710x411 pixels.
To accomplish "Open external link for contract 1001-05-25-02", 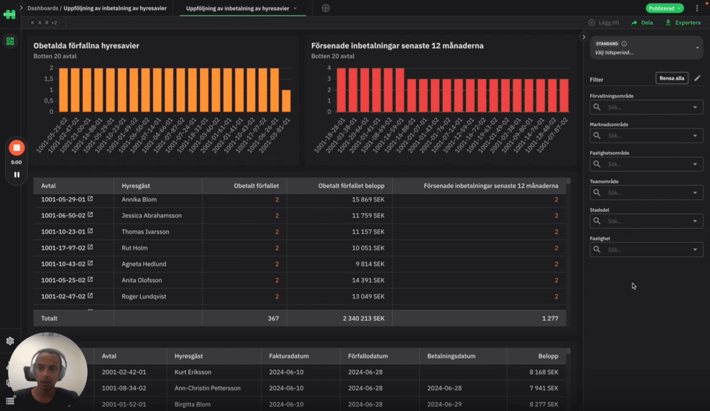I will click(x=90, y=279).
